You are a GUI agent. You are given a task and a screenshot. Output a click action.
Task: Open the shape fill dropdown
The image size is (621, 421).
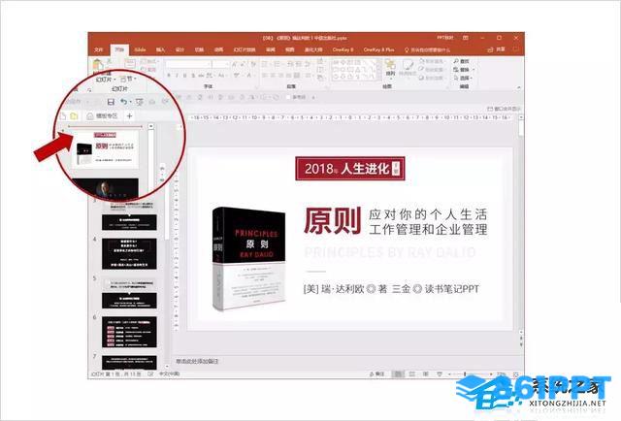point(431,61)
